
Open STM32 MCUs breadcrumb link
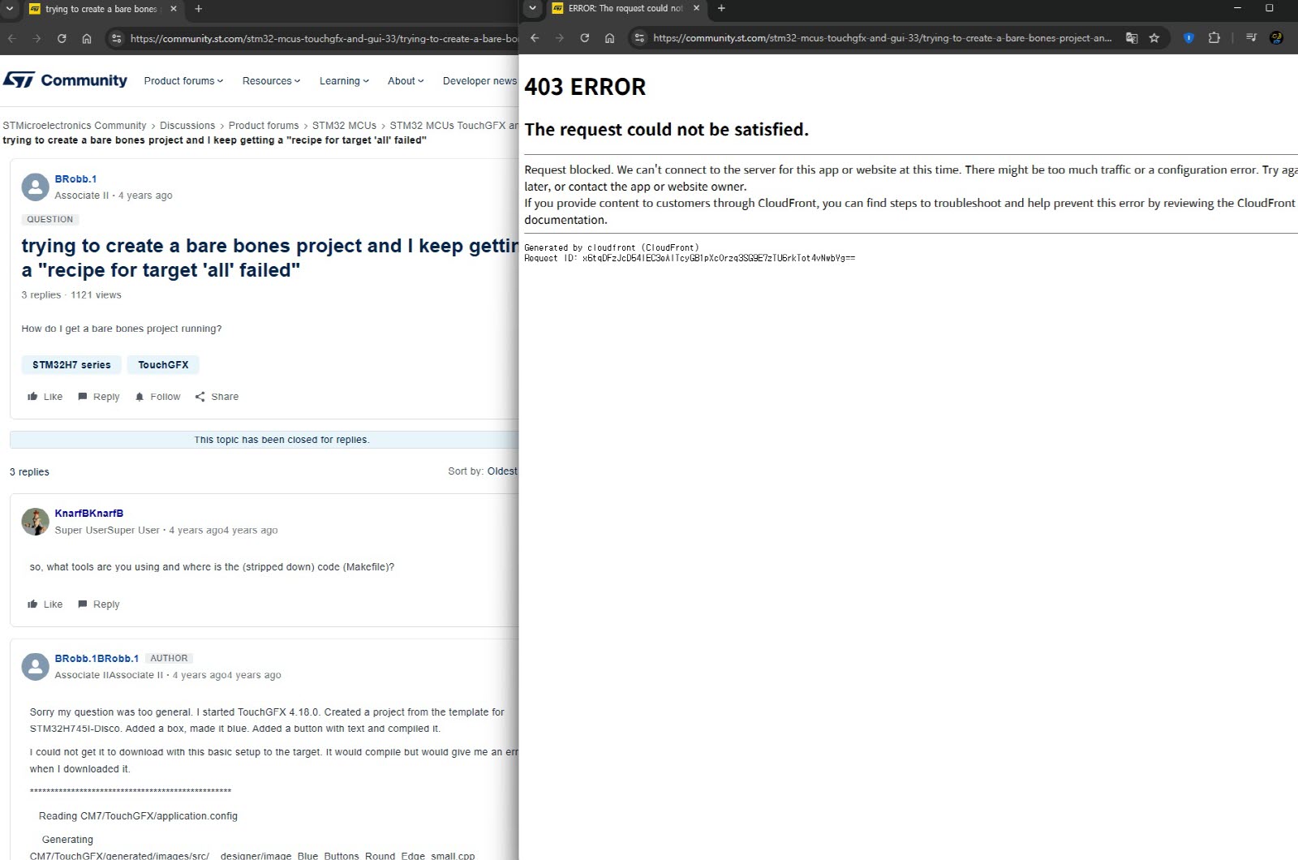click(x=344, y=126)
